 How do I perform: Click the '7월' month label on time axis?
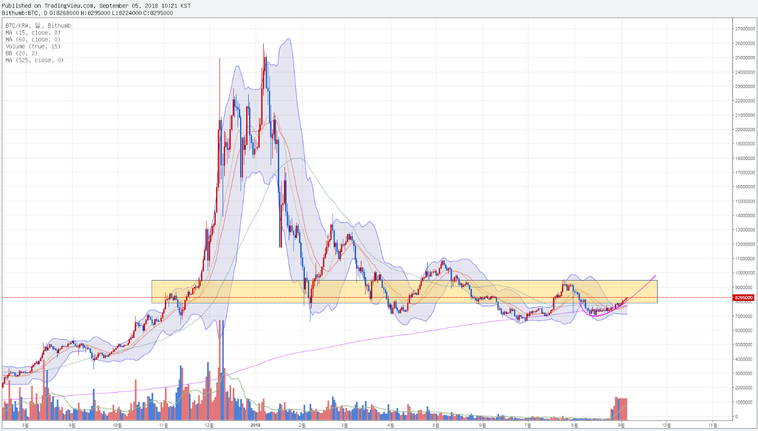point(527,425)
